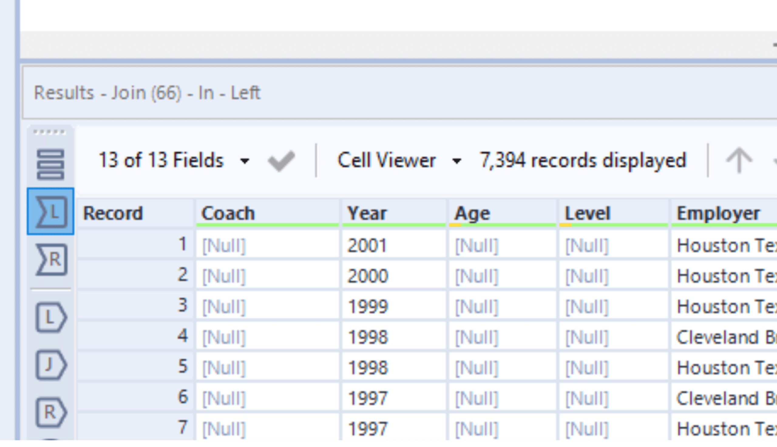Select Cleveland employer cell in row 6

click(724, 398)
